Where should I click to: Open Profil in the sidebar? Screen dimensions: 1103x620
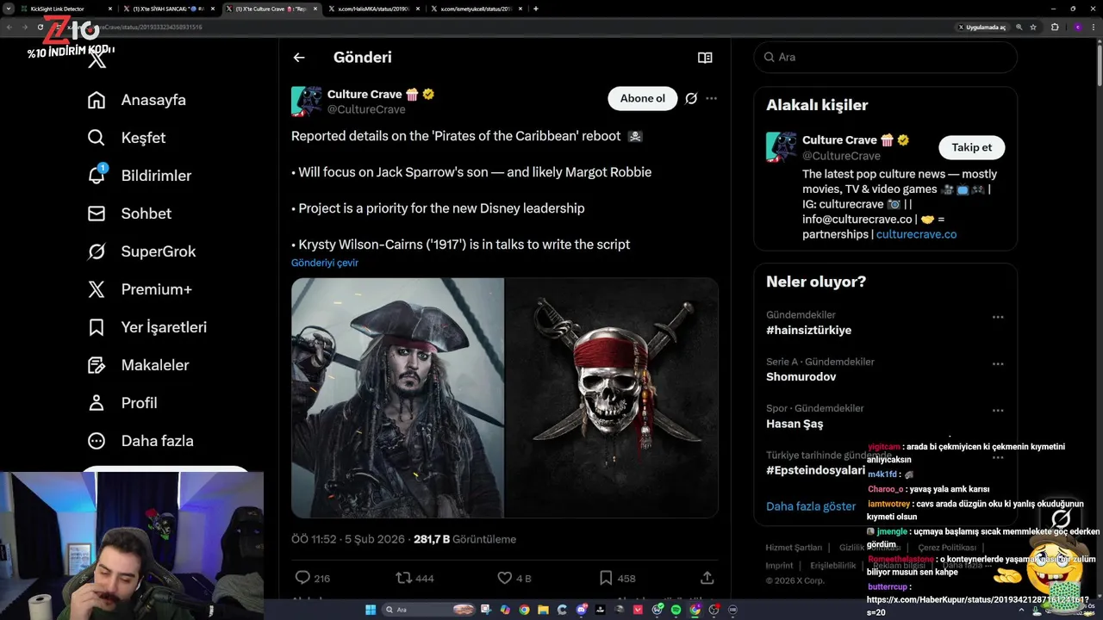point(122,403)
